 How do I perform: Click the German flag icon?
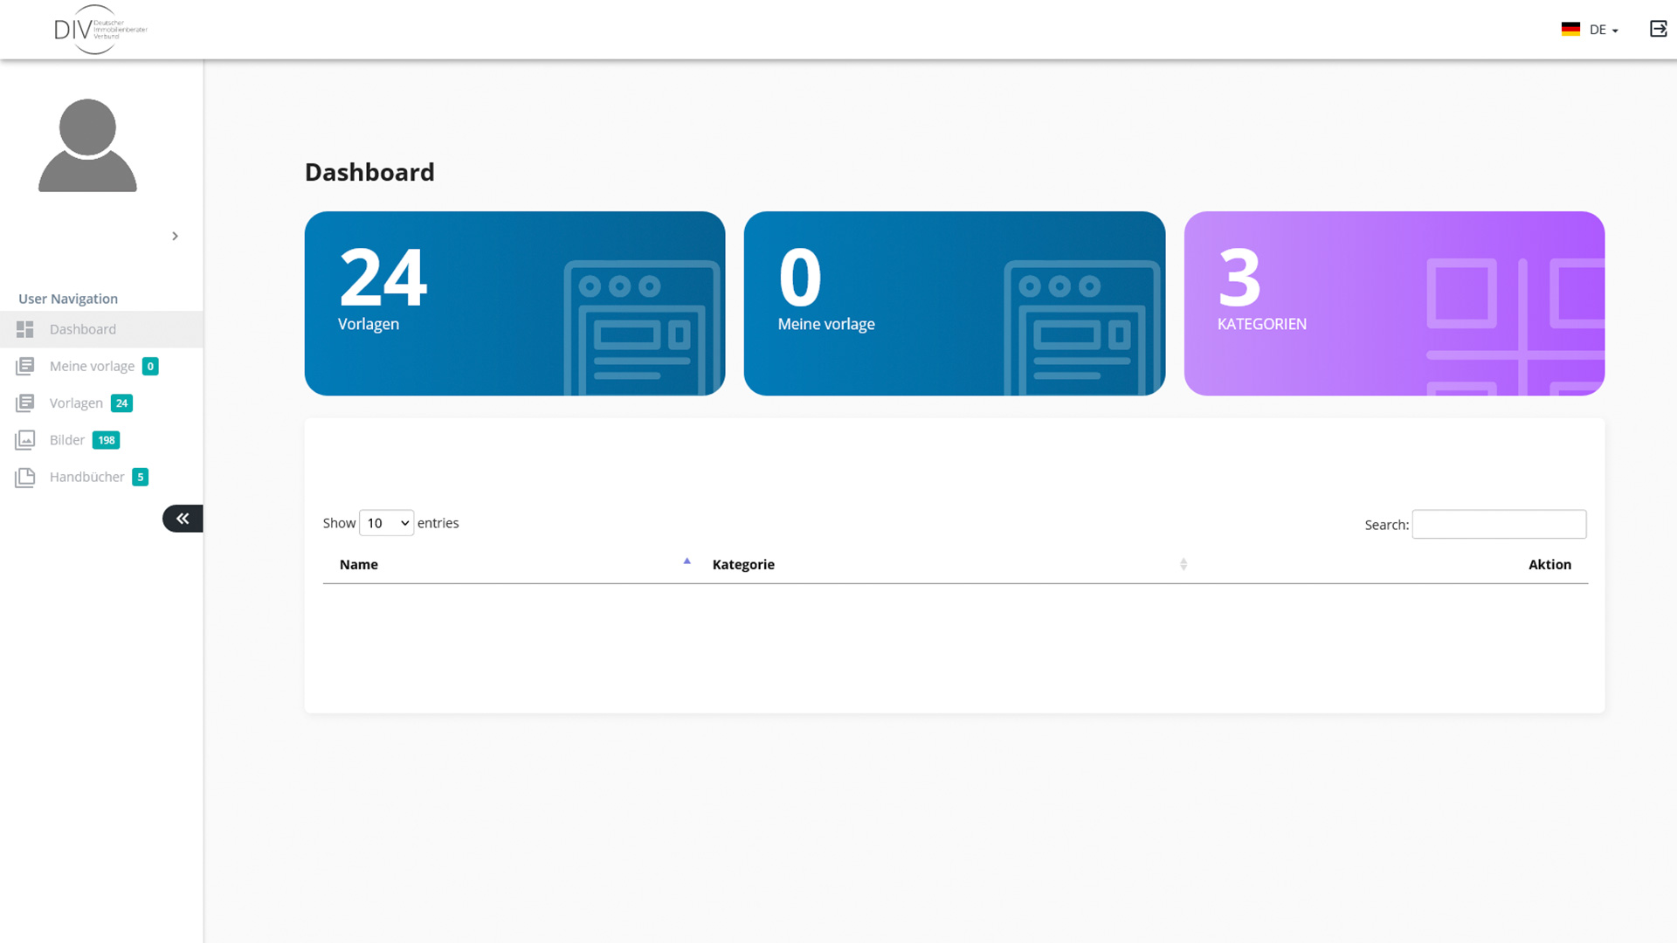click(x=1570, y=29)
